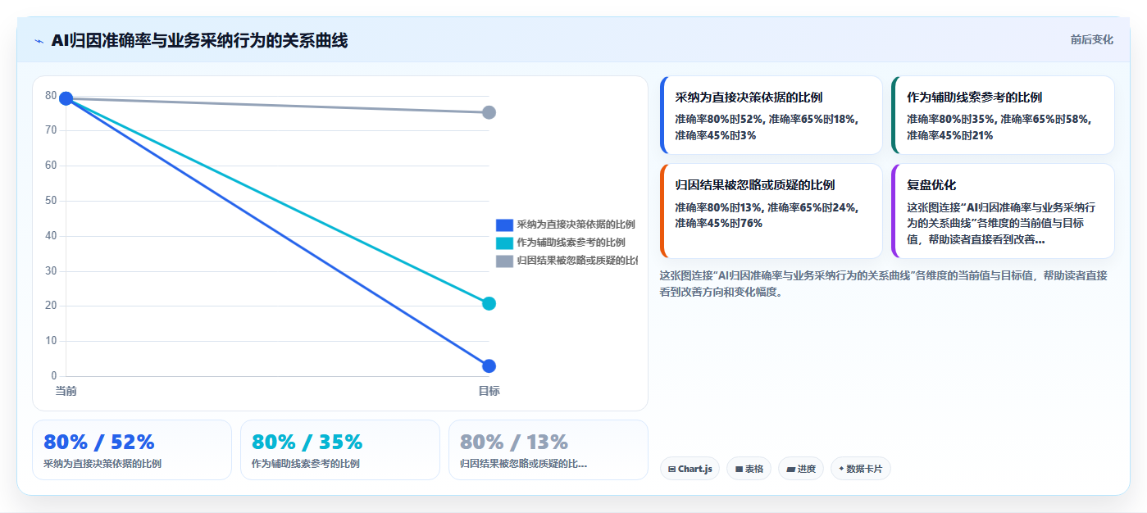The image size is (1147, 513).
Task: Click the y-axis value 0
Action: (x=54, y=376)
